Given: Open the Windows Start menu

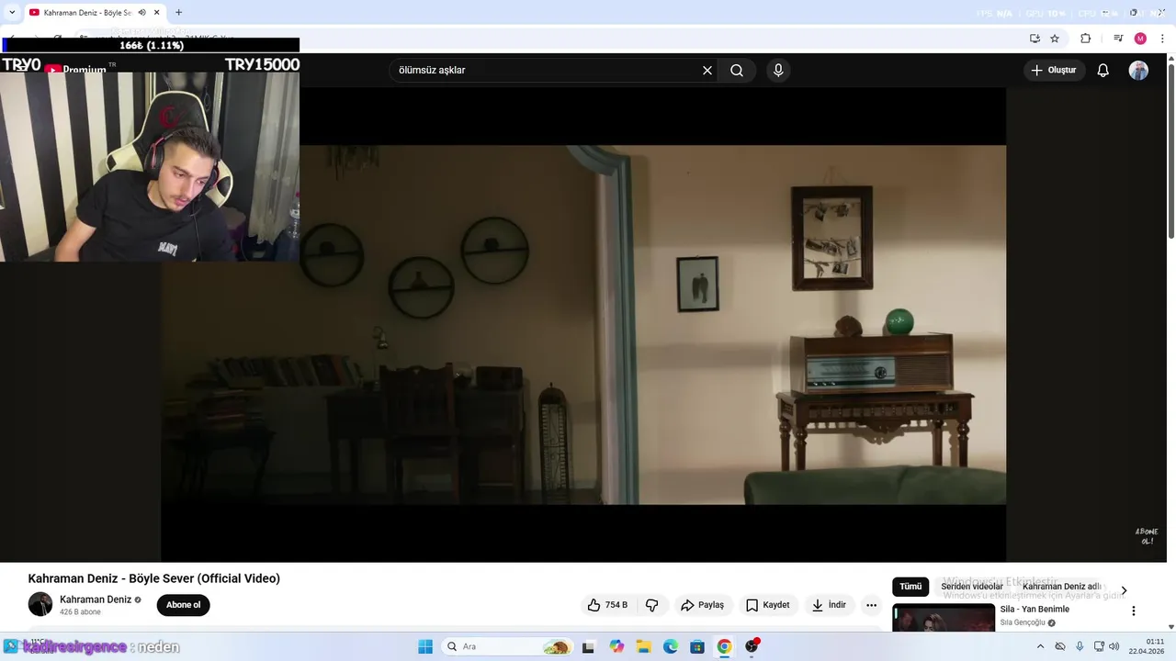Looking at the screenshot, I should point(425,646).
